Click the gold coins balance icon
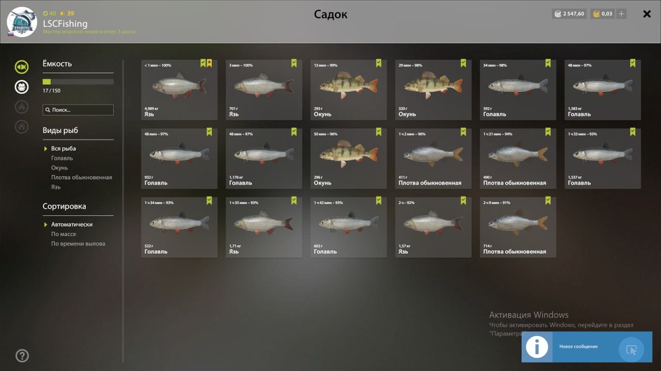661x371 pixels. pos(596,14)
